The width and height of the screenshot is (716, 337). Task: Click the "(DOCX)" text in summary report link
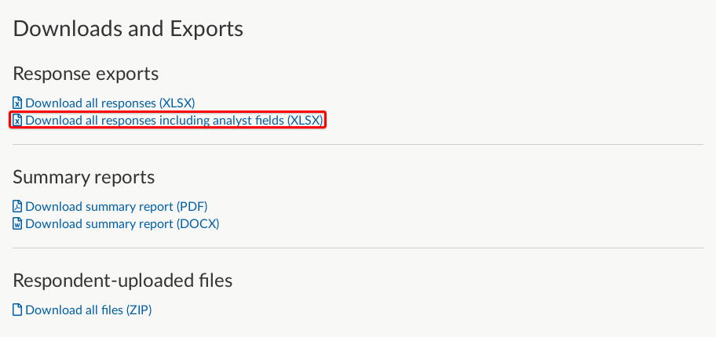click(x=198, y=224)
